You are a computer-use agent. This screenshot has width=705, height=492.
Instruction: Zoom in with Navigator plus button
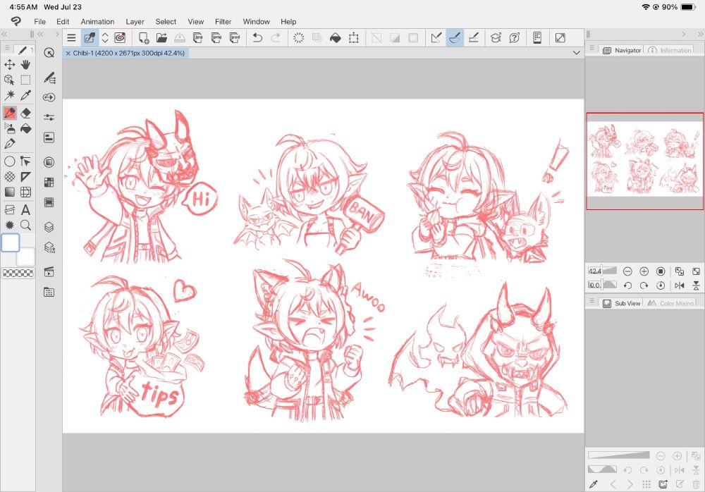point(644,271)
